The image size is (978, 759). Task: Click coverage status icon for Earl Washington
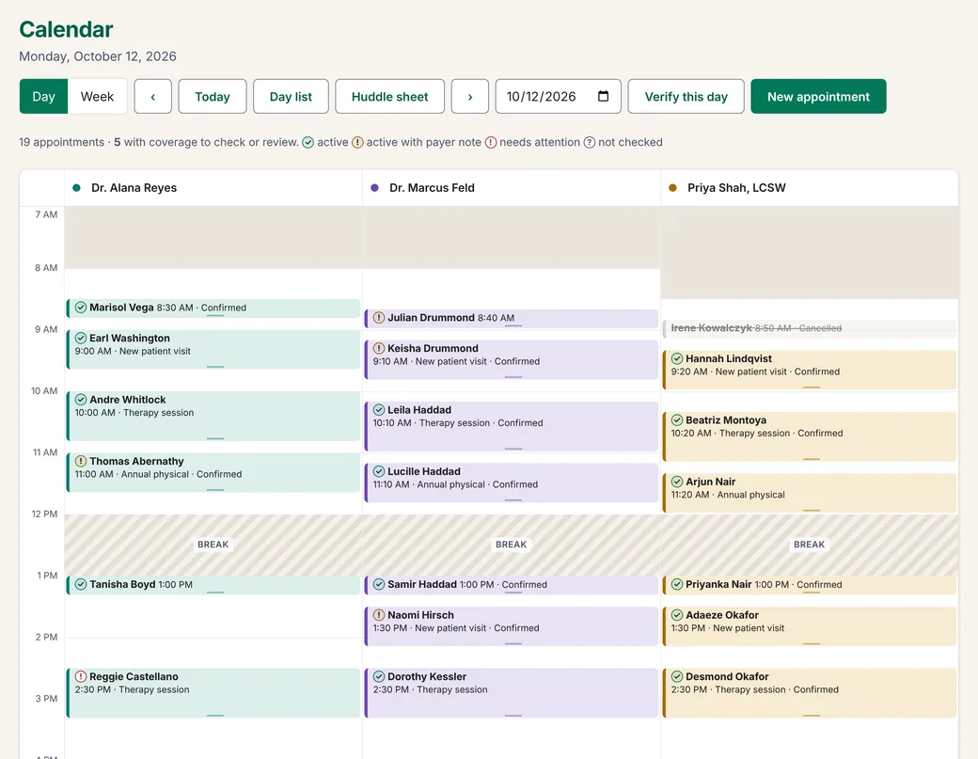tap(81, 338)
